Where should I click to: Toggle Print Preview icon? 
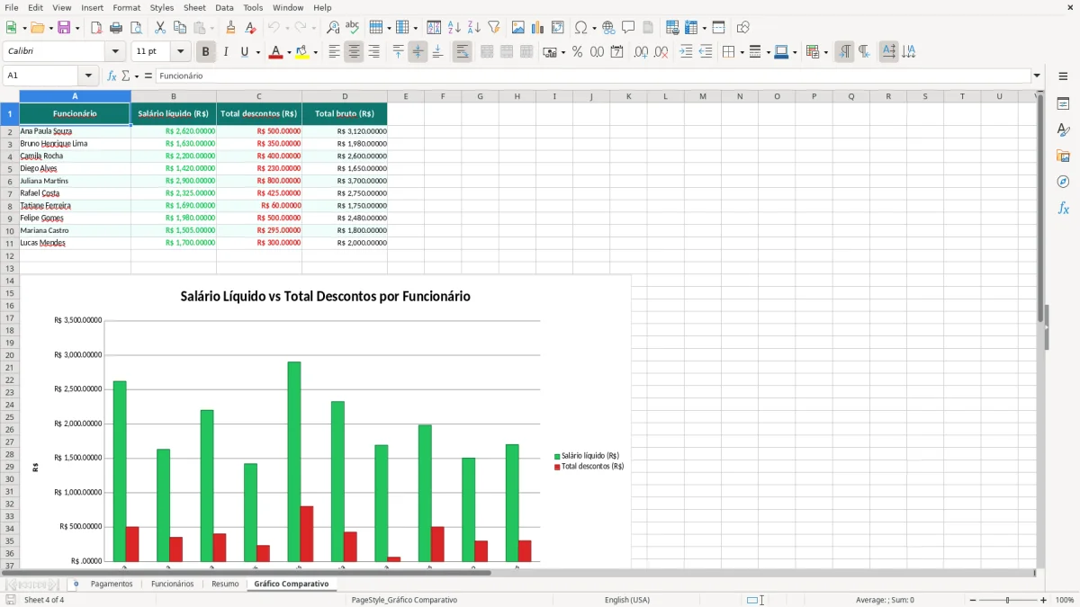[x=136, y=28]
